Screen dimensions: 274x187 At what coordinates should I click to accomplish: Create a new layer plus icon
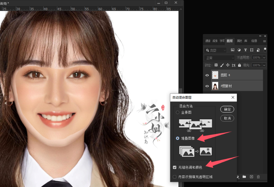(252, 177)
